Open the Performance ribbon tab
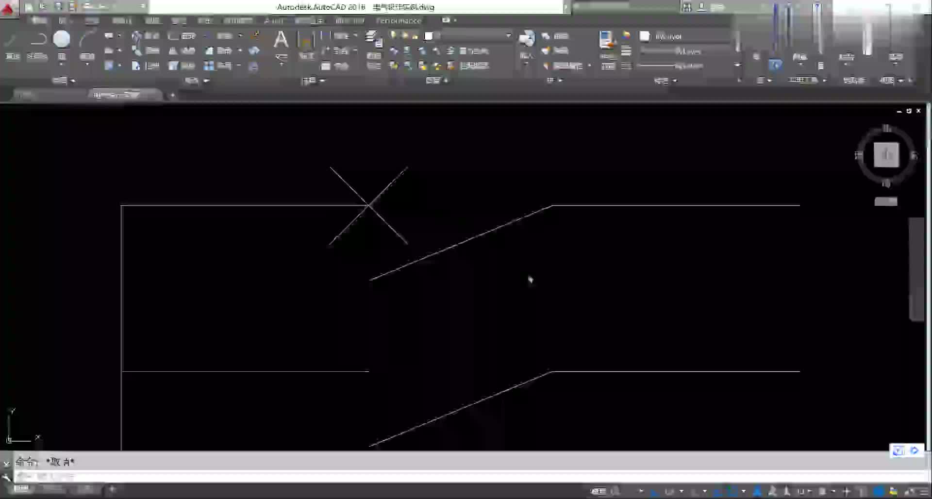Image resolution: width=932 pixels, height=499 pixels. 399,20
